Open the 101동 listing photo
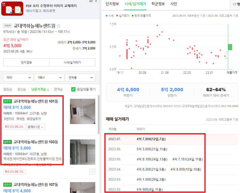 coord(83,111)
